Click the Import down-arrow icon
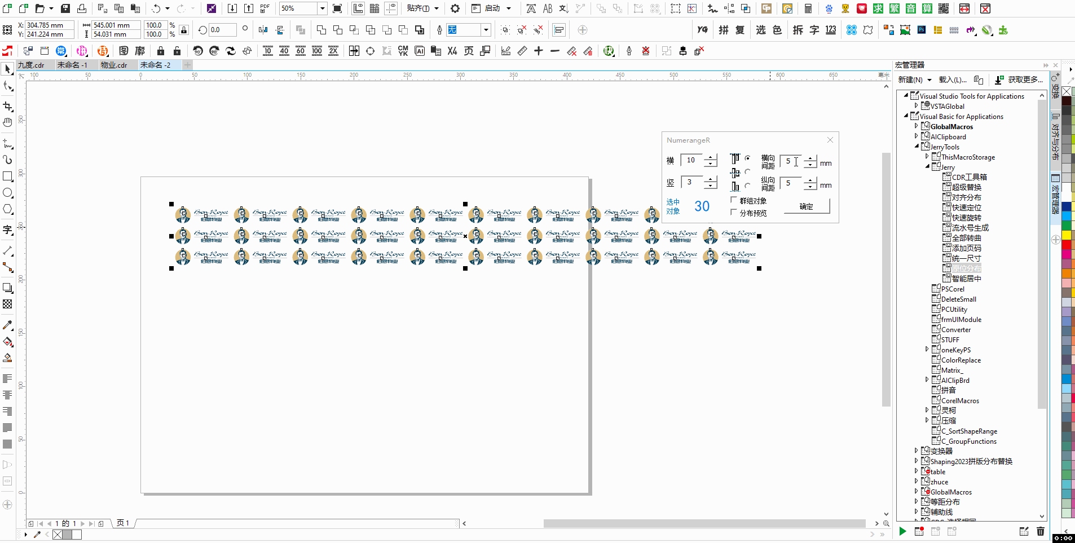 (232, 8)
